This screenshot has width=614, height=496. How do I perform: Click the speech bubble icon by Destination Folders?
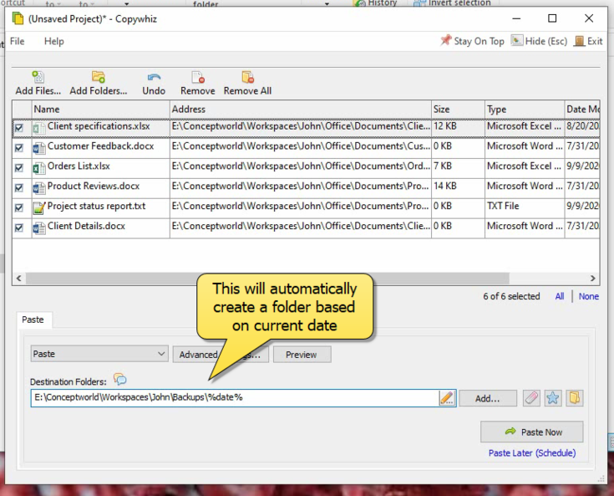tap(120, 379)
